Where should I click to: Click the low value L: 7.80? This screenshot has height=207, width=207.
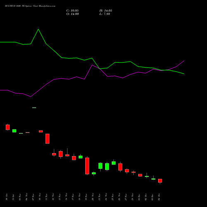point(105,14)
